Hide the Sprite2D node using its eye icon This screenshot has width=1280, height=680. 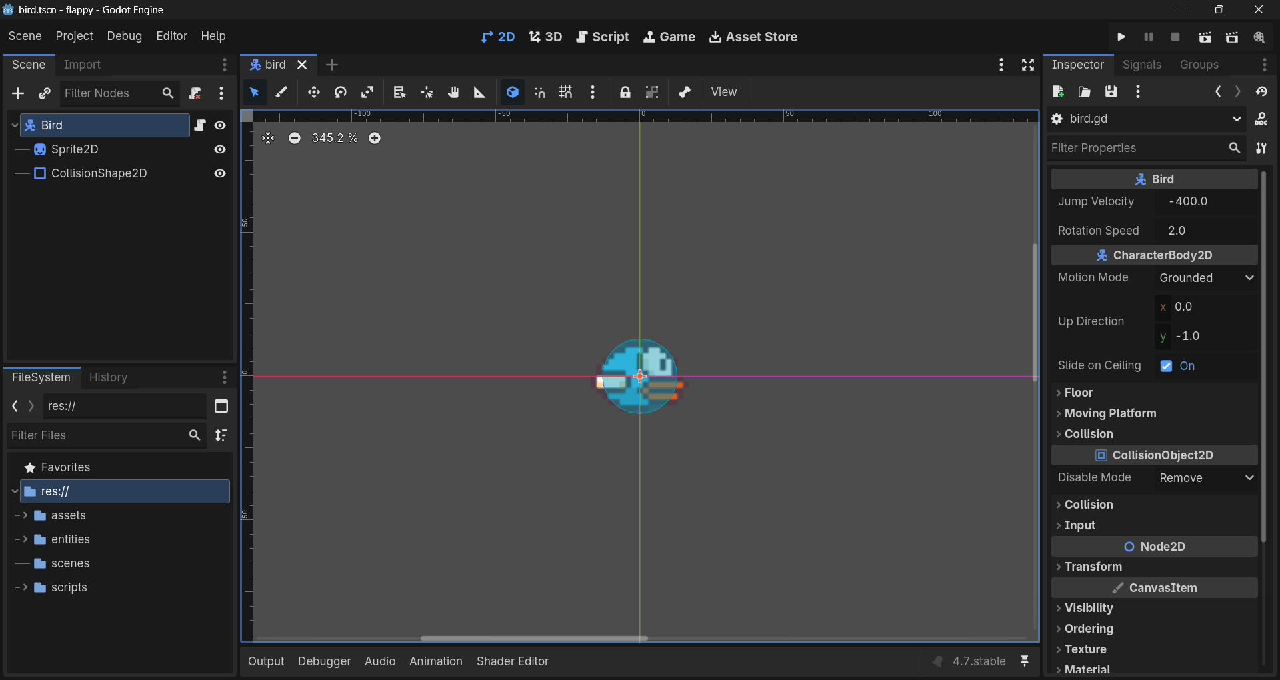point(220,149)
